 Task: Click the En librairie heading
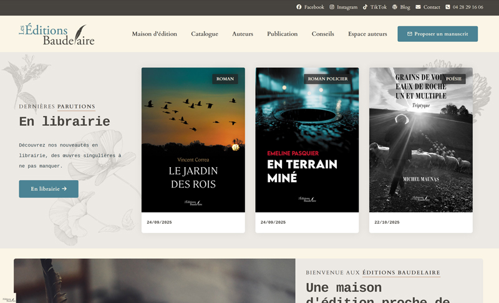click(x=65, y=122)
